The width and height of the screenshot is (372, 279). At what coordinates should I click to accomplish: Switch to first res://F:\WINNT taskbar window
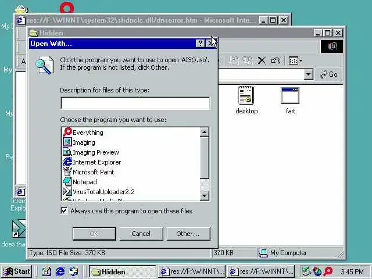(x=191, y=271)
